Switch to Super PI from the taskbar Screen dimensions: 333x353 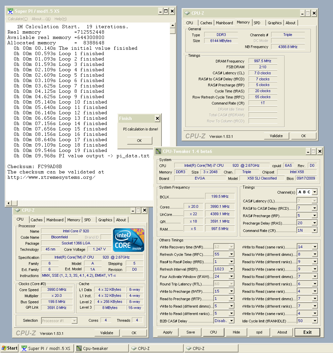(x=46, y=348)
